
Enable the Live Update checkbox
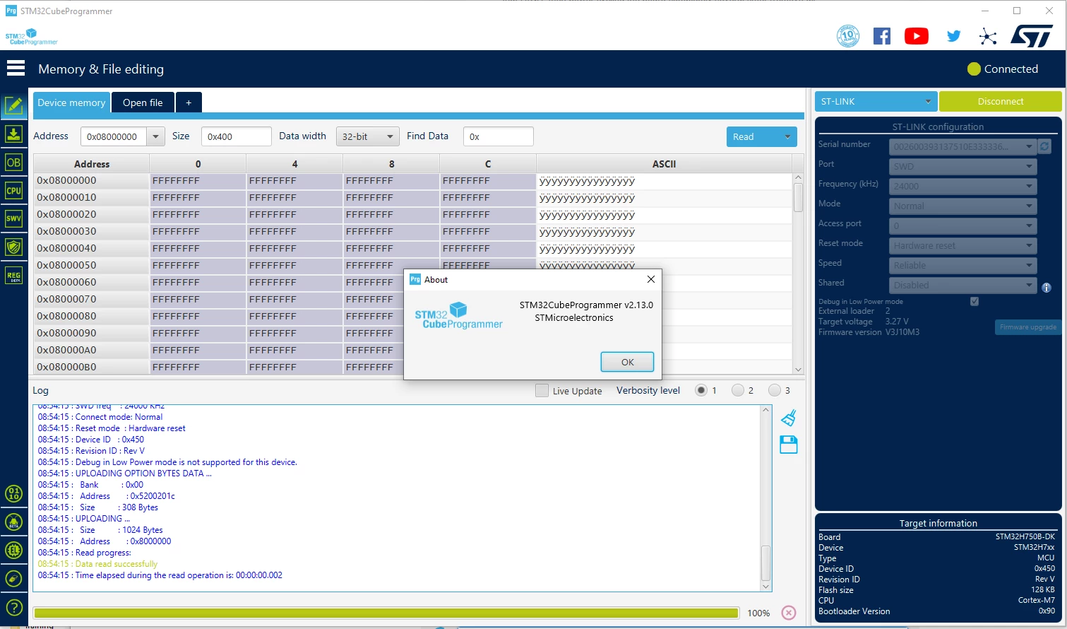pyautogui.click(x=542, y=390)
